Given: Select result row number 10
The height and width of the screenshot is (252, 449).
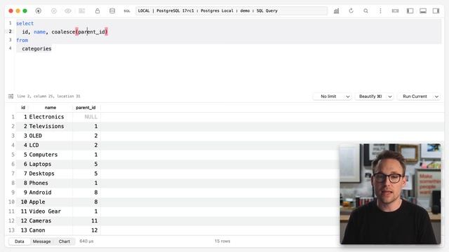Looking at the screenshot, I should [x=11, y=202].
